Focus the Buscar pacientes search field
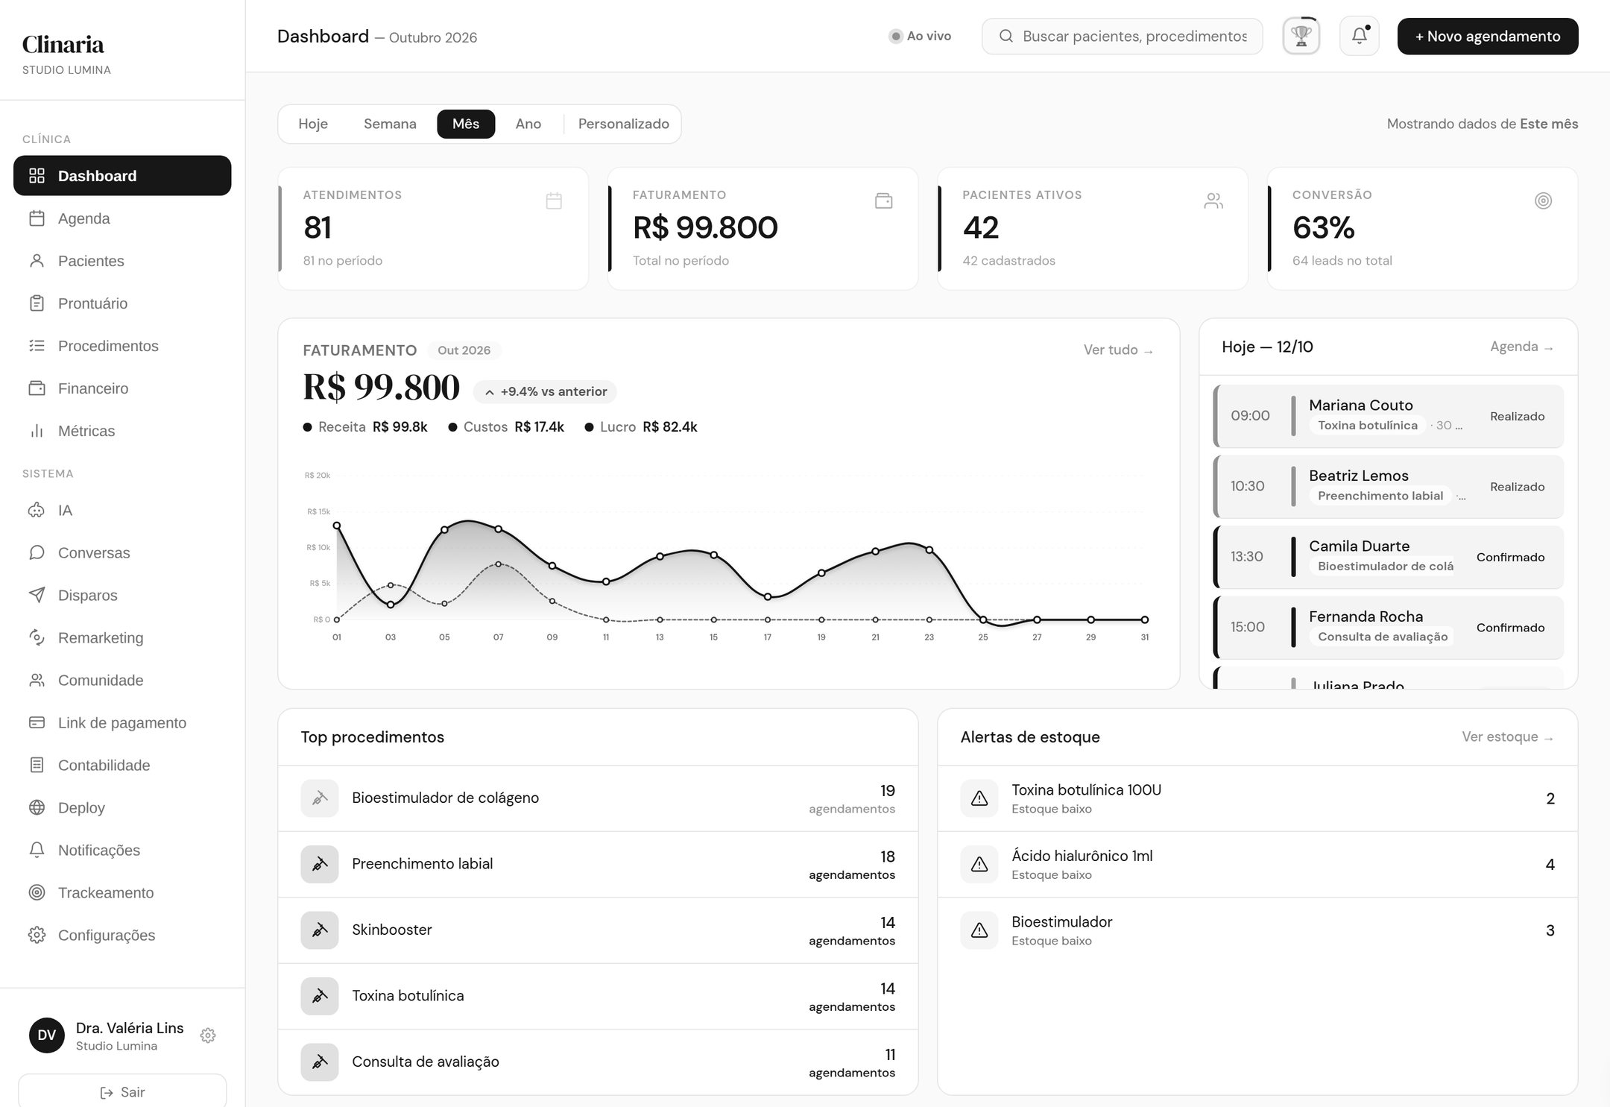Screen dimensions: 1610x1107 tap(1122, 36)
